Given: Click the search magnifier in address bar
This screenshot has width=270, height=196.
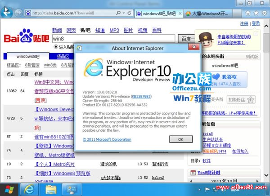Looking at the screenshot, I should coord(118,13).
